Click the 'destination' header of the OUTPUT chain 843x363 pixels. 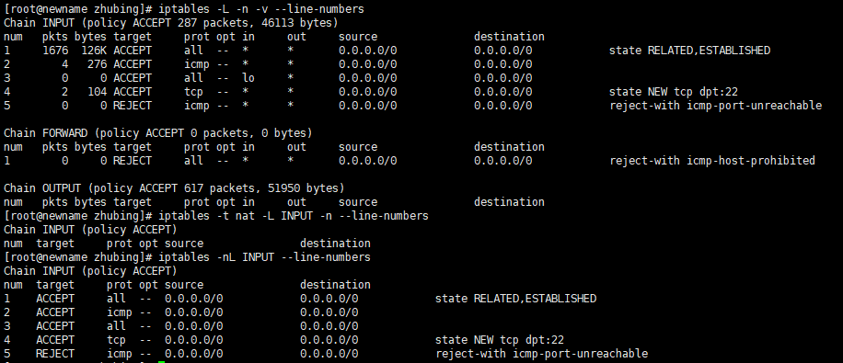[509, 202]
